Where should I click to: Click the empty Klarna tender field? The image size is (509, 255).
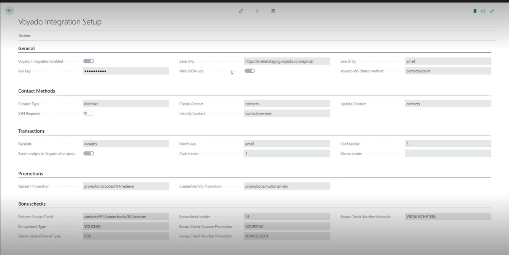[x=448, y=154]
